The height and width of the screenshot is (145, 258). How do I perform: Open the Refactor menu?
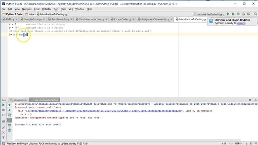[x=47, y=9]
